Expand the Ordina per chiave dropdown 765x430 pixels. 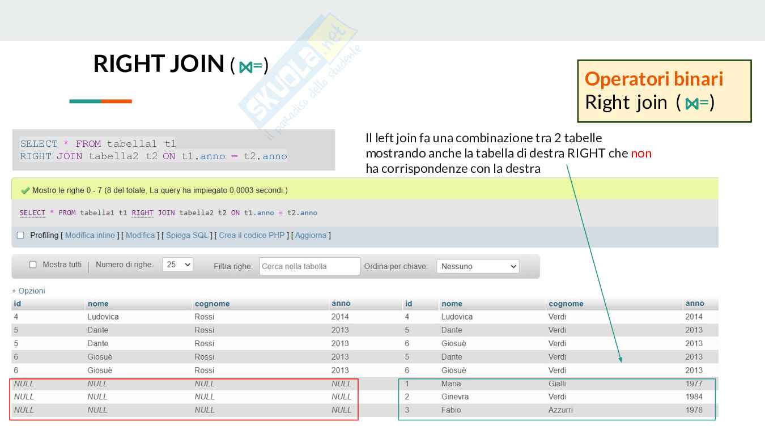(479, 266)
